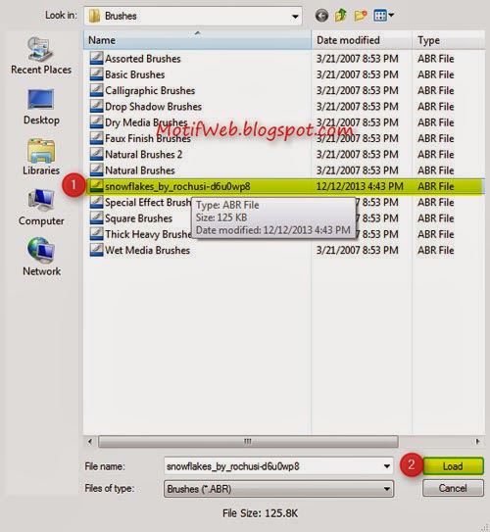490x532 pixels.
Task: Open the Files of type combo box
Action: [x=278, y=489]
